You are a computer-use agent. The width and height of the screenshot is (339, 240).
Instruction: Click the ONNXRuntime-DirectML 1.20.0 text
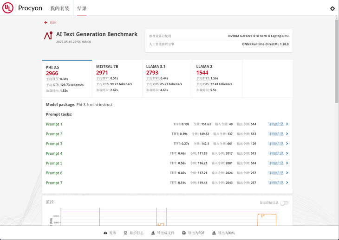[x=265, y=44]
